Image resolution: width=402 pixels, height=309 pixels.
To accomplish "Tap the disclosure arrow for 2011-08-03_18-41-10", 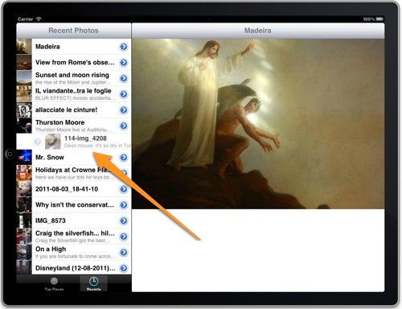I will [124, 189].
